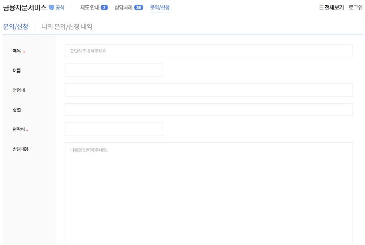
Task: Click the 제목 field label
Action: (x=17, y=51)
